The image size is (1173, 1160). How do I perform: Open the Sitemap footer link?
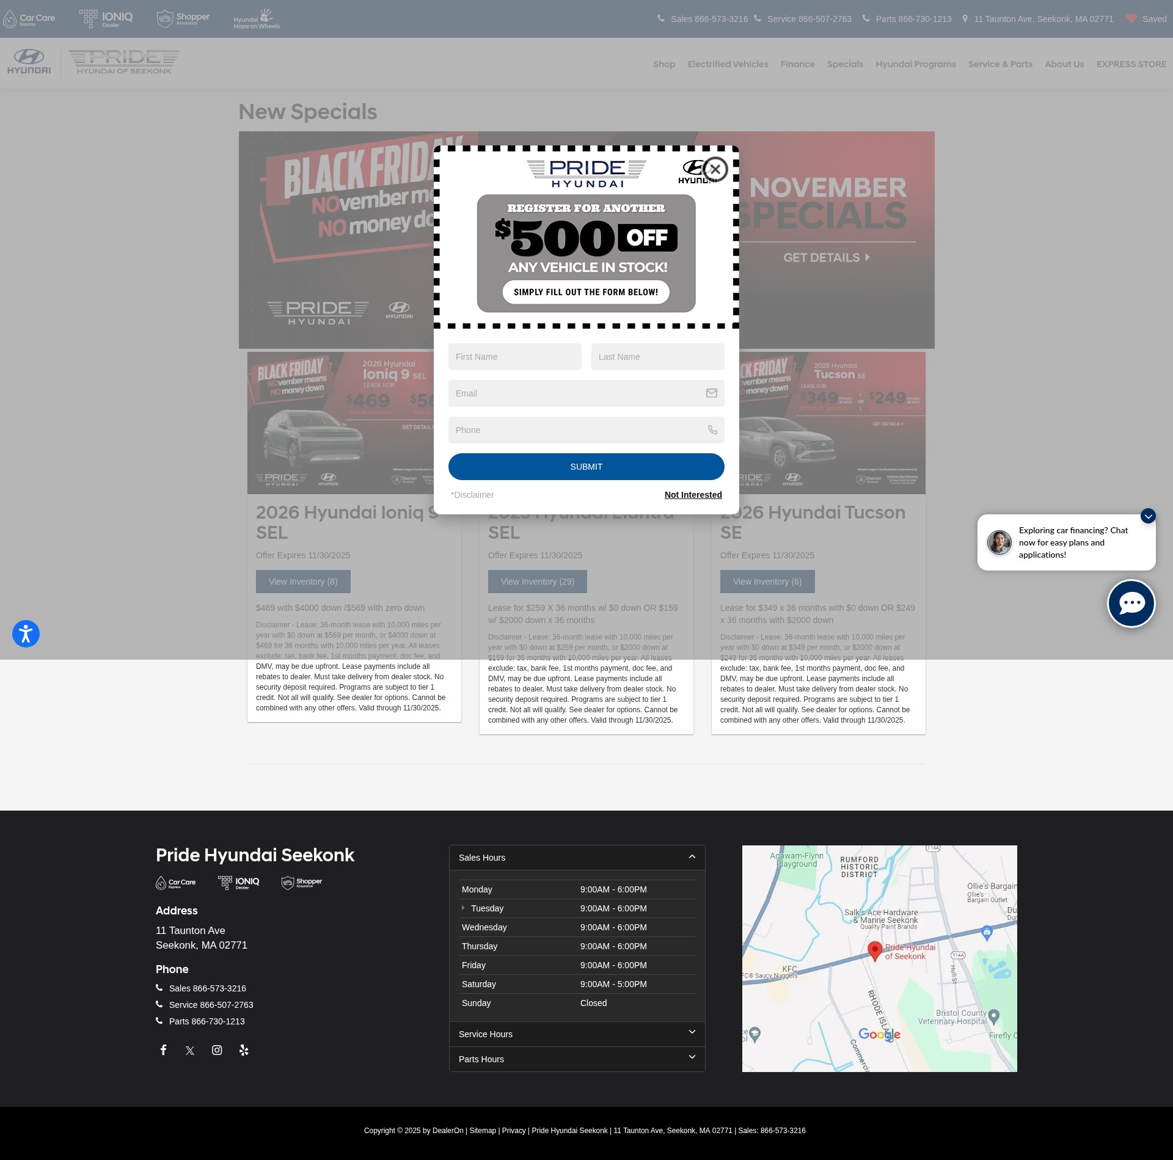(483, 1131)
